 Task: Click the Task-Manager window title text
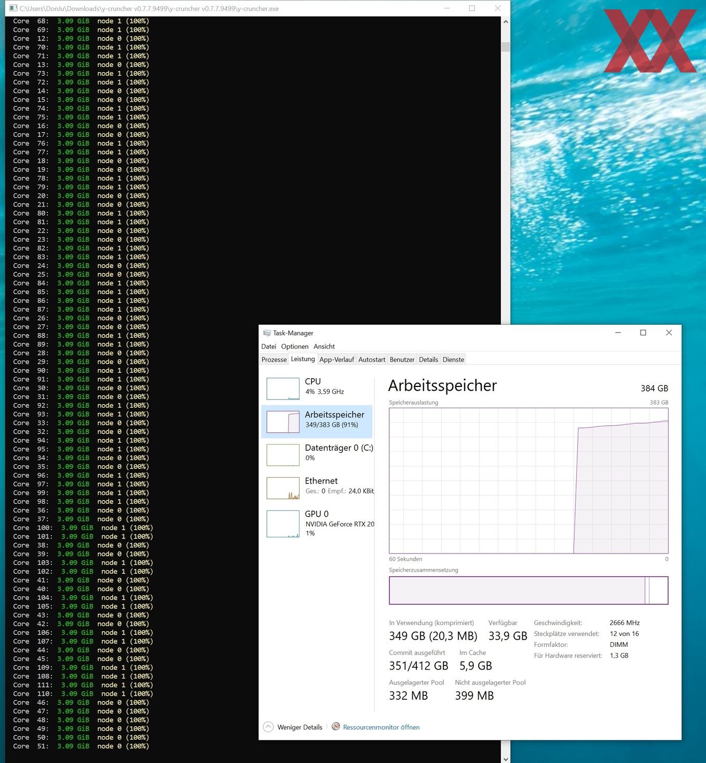click(x=293, y=333)
